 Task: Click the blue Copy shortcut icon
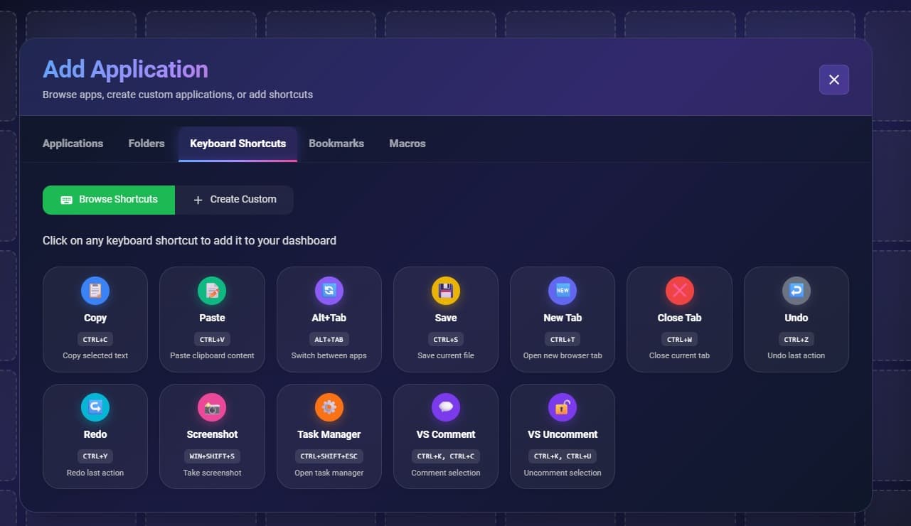[95, 291]
